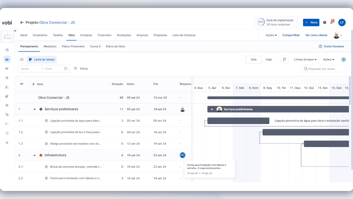Open the Lista de Compras tab
This screenshot has width=353, height=199.
tap(184, 35)
